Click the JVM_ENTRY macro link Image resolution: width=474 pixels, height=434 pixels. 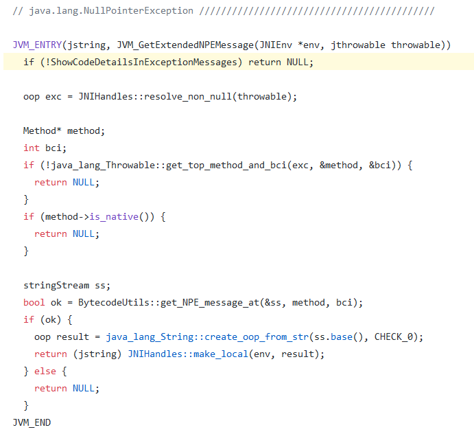click(36, 45)
